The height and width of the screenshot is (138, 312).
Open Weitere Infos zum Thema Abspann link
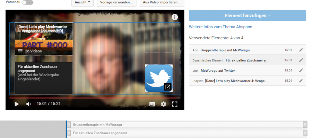pyautogui.click(x=220, y=27)
